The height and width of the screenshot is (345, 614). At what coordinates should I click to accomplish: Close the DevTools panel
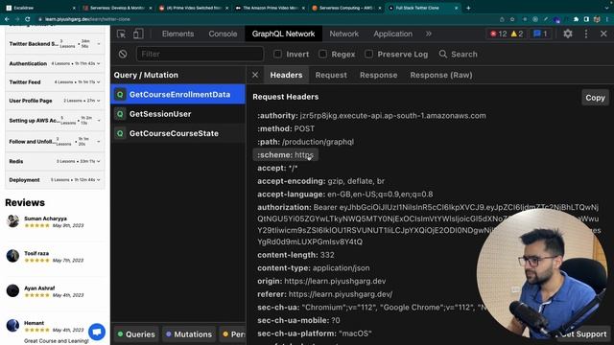coord(603,34)
